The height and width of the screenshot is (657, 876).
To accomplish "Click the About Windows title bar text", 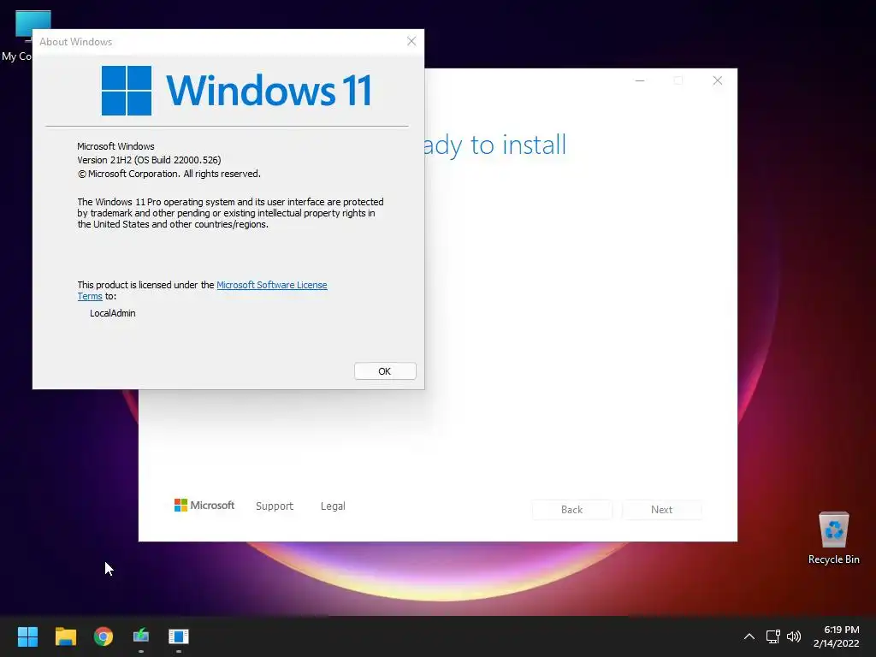I will (x=76, y=42).
